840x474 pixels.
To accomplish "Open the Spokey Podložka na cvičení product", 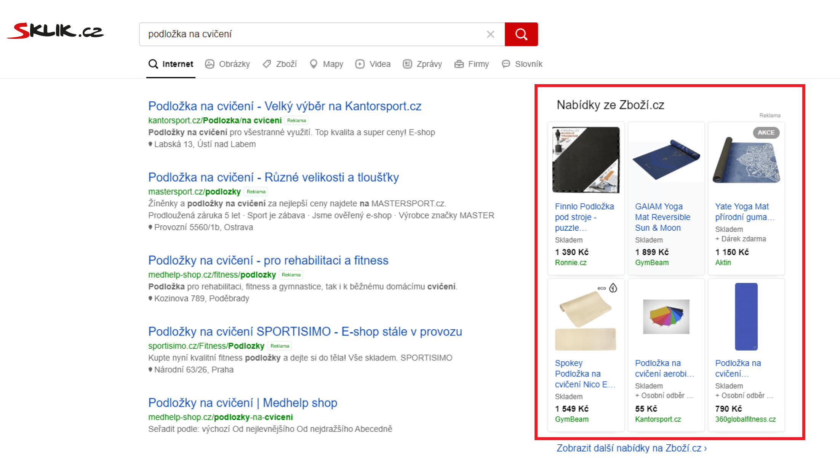I will tap(585, 373).
